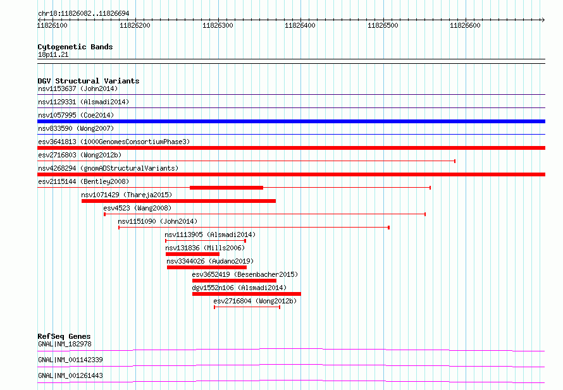Click the red bar under nsv3344026
Screen dimensions: 563x390
coord(207,267)
